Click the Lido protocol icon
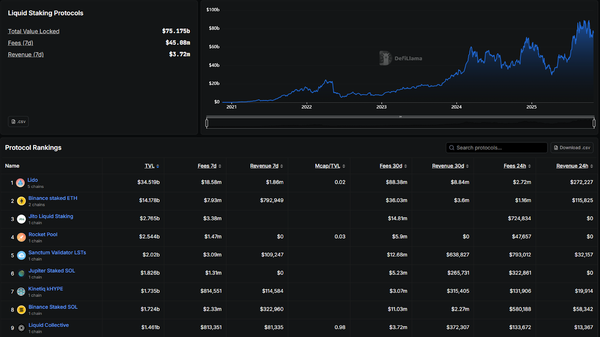 [x=21, y=183]
